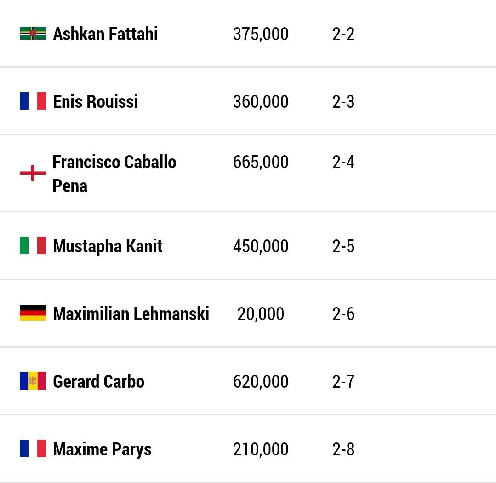Open Enis Rouissi's player profile
Image resolution: width=496 pixels, height=483 pixels.
(95, 101)
